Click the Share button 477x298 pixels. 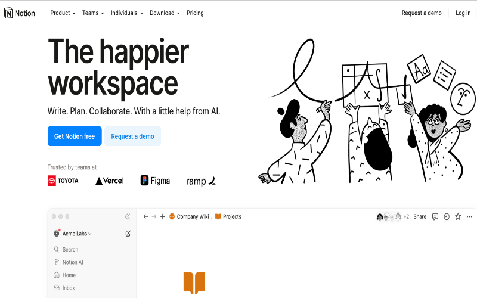tap(420, 216)
